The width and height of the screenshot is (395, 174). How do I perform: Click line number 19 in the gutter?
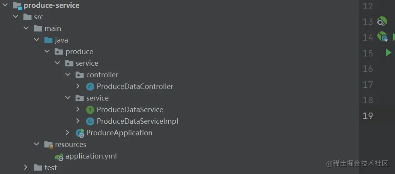[x=368, y=116]
